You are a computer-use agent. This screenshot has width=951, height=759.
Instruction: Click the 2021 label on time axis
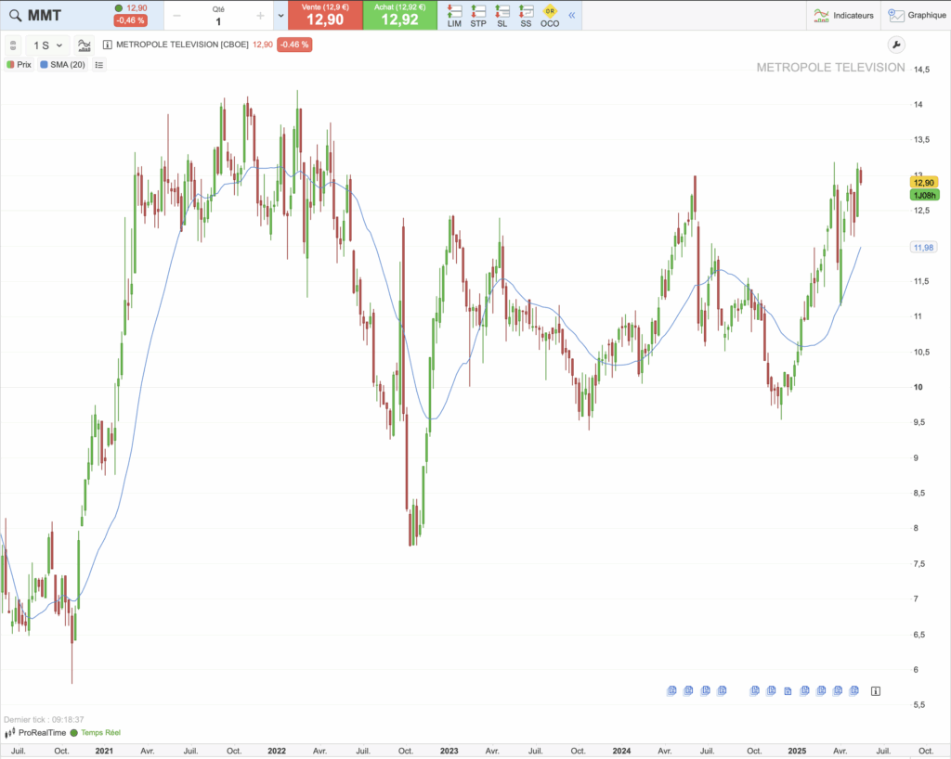[104, 752]
